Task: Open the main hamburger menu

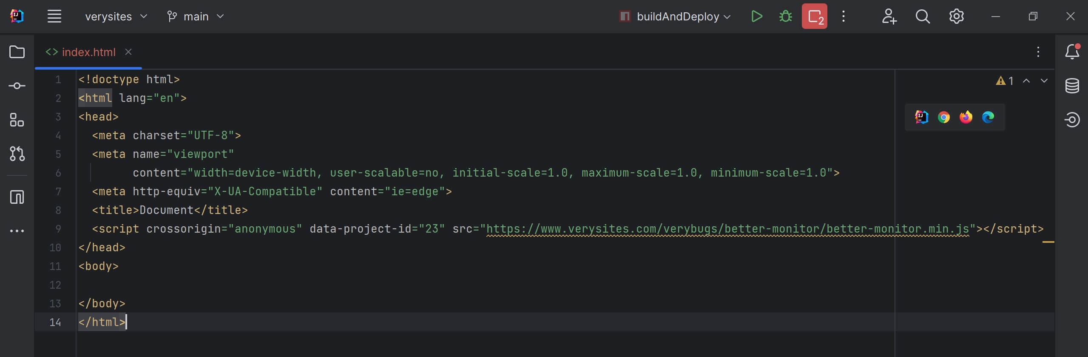Action: coord(54,17)
